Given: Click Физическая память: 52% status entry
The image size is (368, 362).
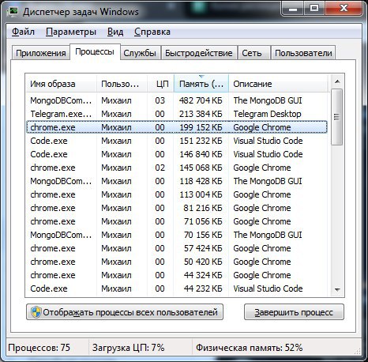Looking at the screenshot, I should pos(249,348).
